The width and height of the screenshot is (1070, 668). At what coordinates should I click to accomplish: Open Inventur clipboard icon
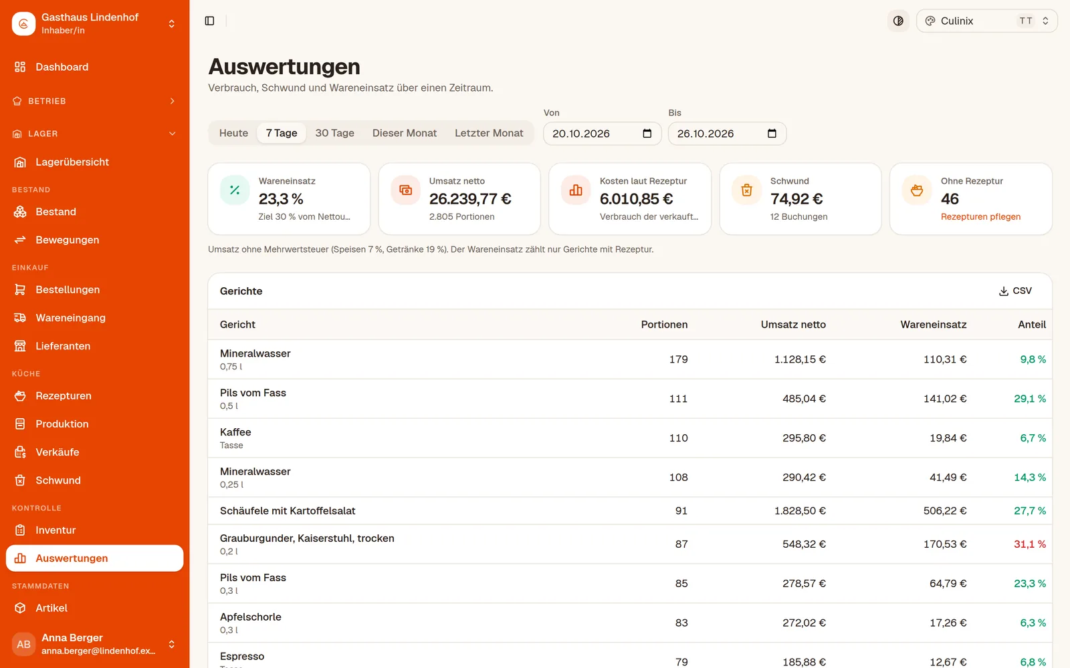coord(20,530)
